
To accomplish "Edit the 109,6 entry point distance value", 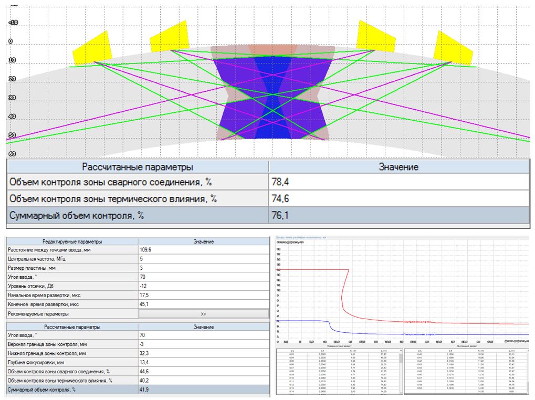I will coord(203,250).
